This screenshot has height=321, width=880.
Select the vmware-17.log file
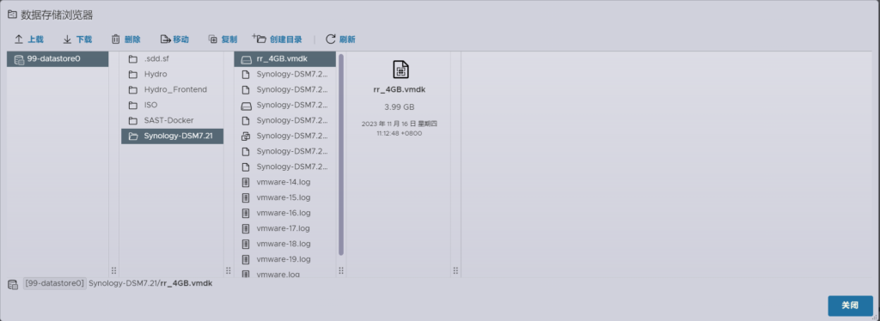click(285, 228)
